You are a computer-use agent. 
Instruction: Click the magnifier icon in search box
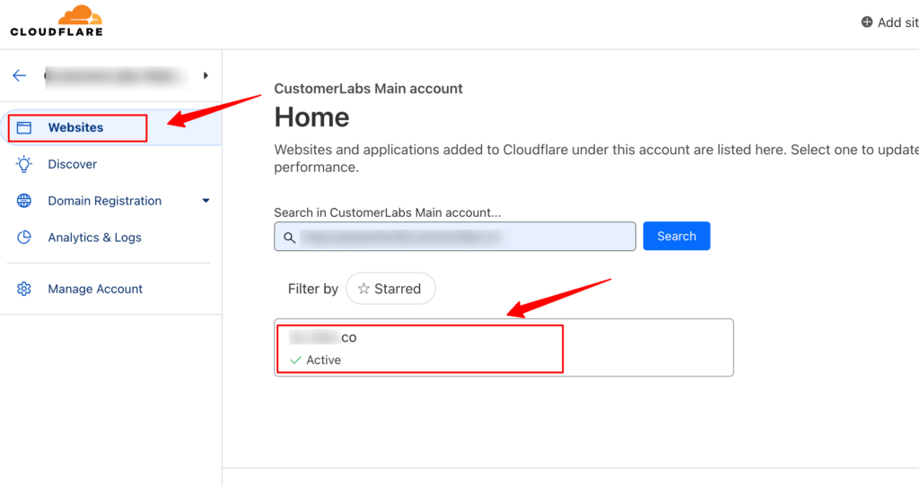pyautogui.click(x=290, y=238)
